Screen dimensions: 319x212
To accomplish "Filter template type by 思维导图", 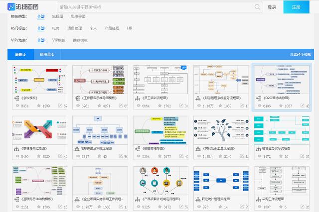I will [x=78, y=16].
